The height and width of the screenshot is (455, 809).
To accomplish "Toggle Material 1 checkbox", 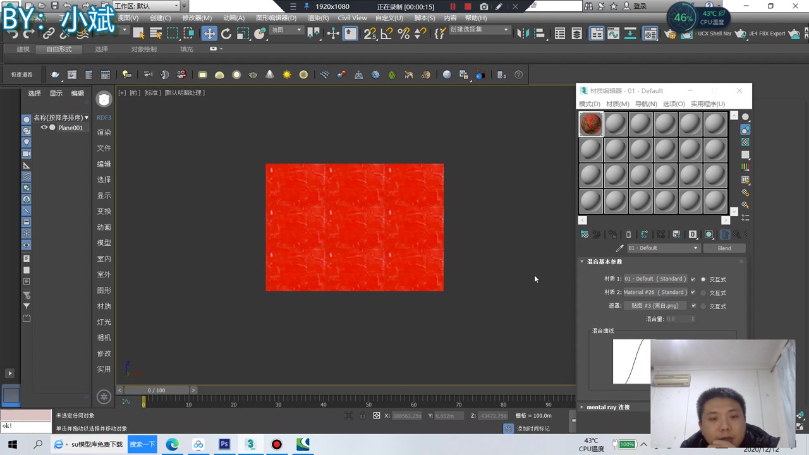I will (693, 279).
